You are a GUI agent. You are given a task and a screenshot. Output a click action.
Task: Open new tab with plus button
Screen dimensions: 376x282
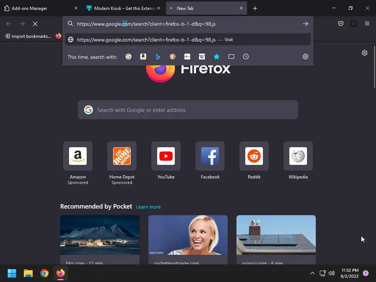pos(255,8)
